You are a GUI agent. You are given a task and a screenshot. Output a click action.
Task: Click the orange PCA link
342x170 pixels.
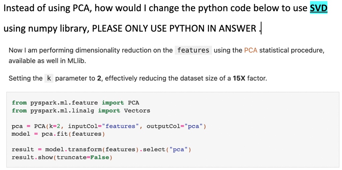coord(251,50)
